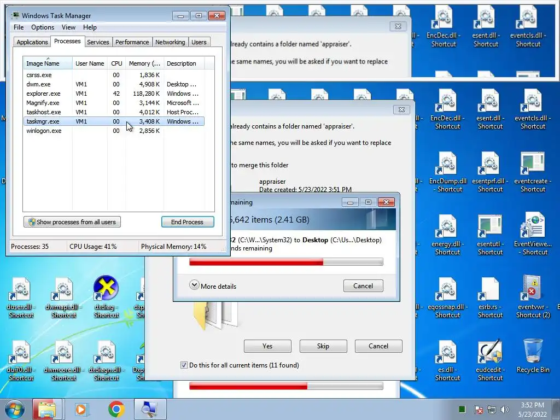The image size is (560, 420).
Task: Open Windows Explorer from the taskbar
Action: (x=47, y=409)
